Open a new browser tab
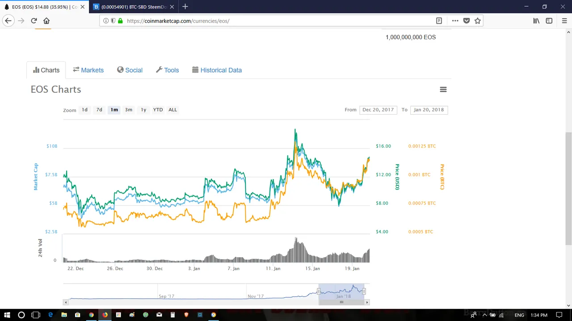Viewport: 572px width, 321px height. [x=185, y=7]
